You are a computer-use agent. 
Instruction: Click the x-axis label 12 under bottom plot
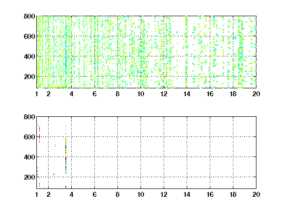pos(164,194)
